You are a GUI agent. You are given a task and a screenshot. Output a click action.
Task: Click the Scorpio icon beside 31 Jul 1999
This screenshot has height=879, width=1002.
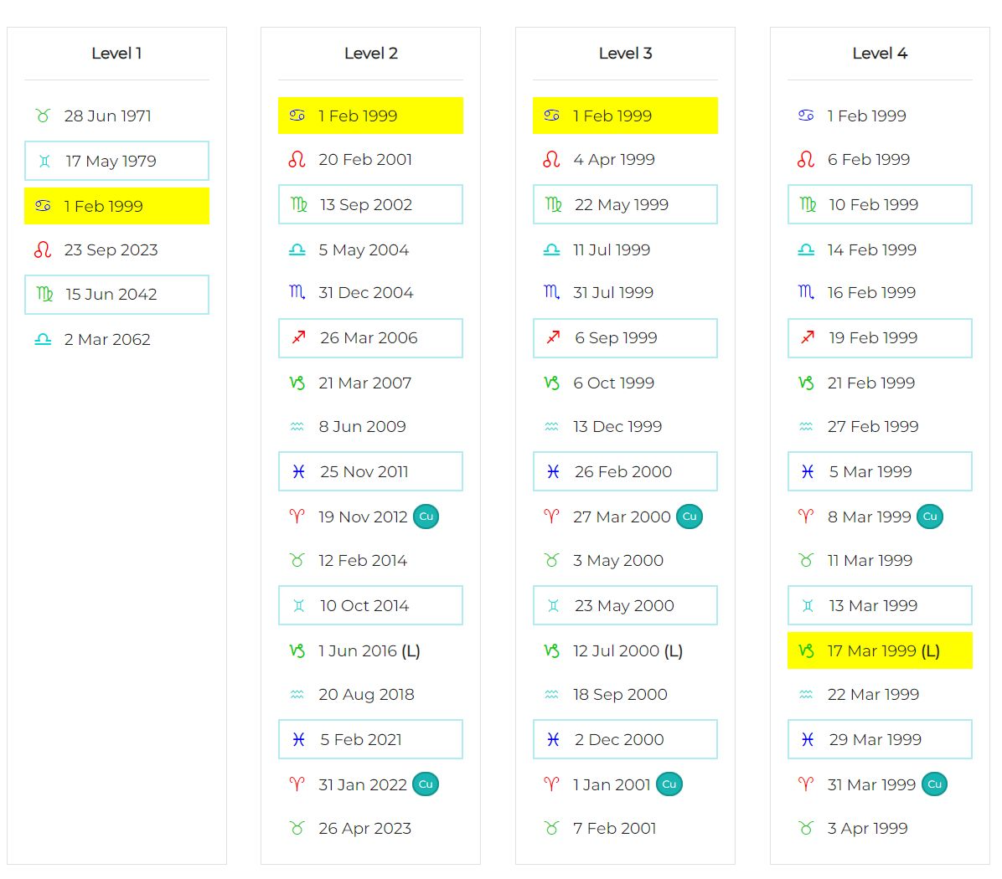click(x=551, y=292)
